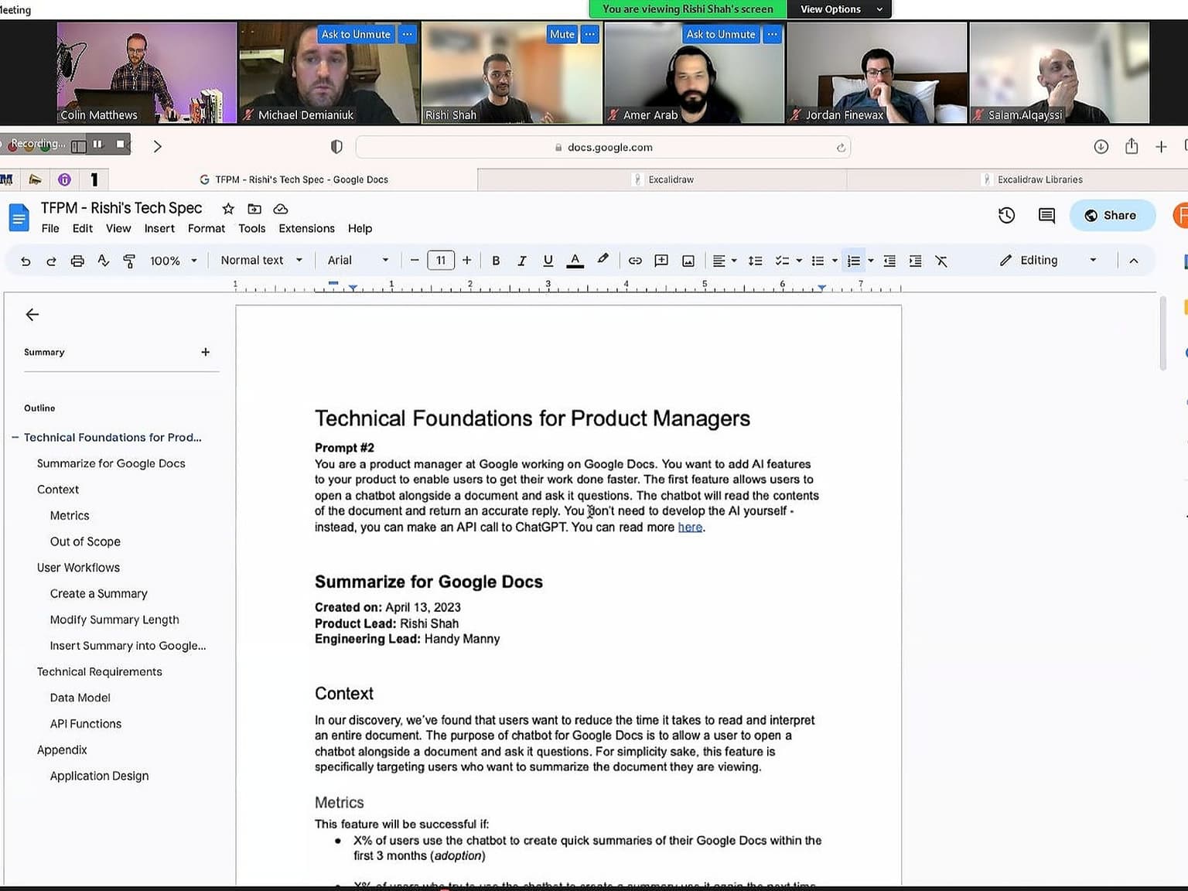
Task: Stop the screen recording
Action: [120, 144]
